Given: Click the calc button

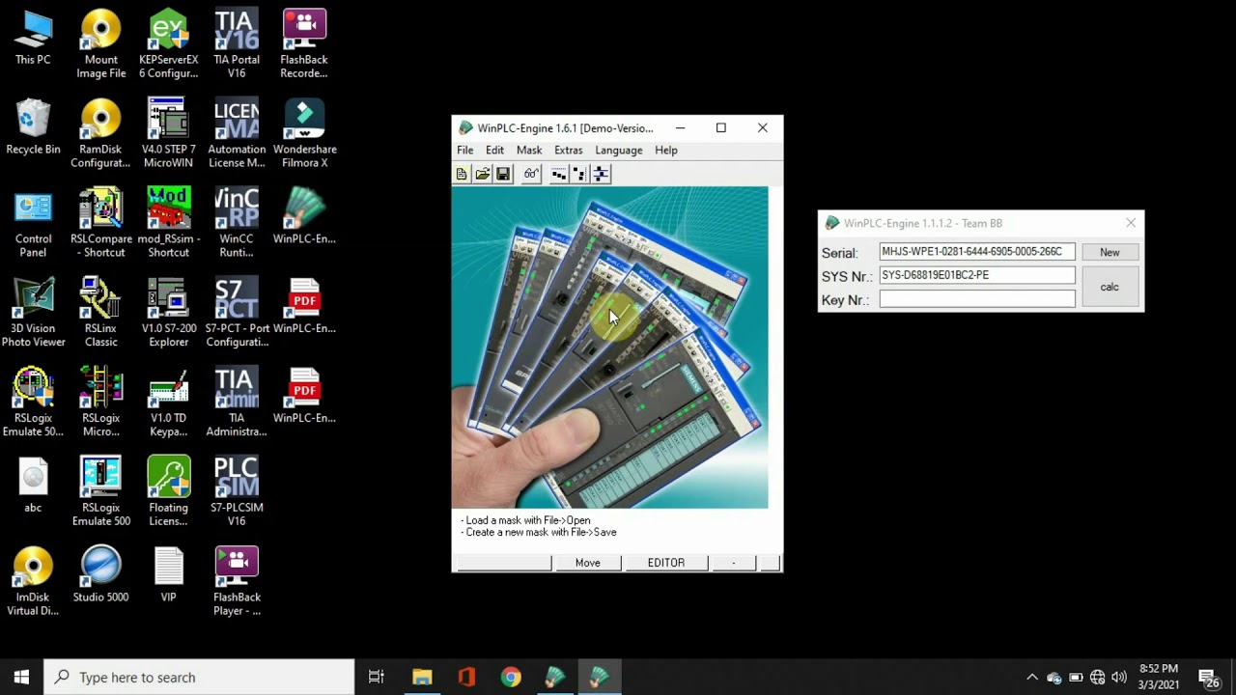Looking at the screenshot, I should pos(1110,287).
